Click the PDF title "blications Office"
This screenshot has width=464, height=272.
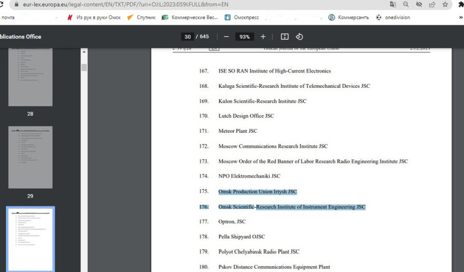(x=20, y=37)
